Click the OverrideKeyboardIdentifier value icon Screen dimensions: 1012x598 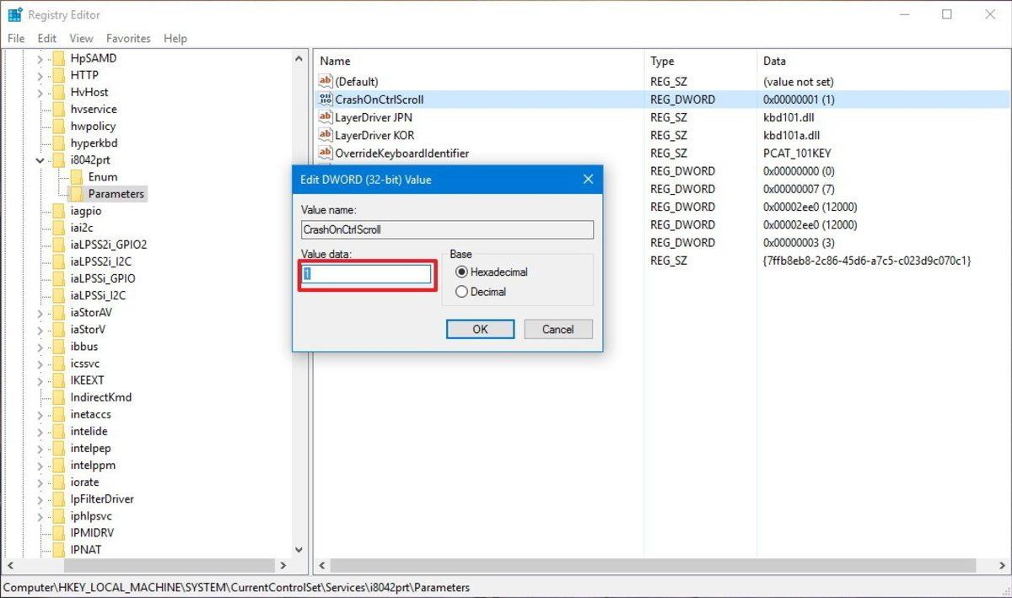[x=326, y=153]
